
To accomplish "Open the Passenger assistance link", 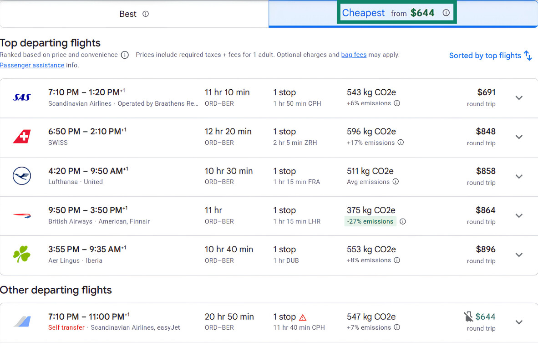I will tap(32, 65).
